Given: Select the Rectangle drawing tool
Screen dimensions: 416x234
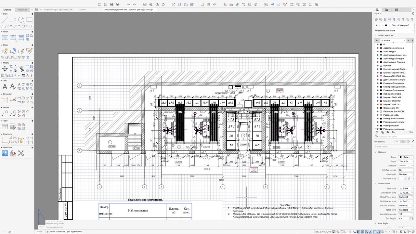Looking at the screenshot, I should 29,20.
